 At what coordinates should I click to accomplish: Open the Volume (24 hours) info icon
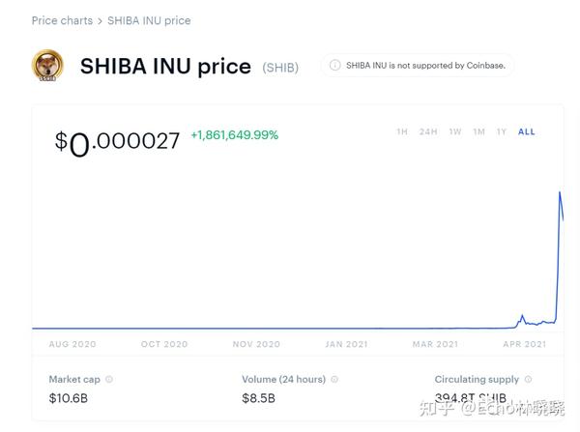point(334,379)
